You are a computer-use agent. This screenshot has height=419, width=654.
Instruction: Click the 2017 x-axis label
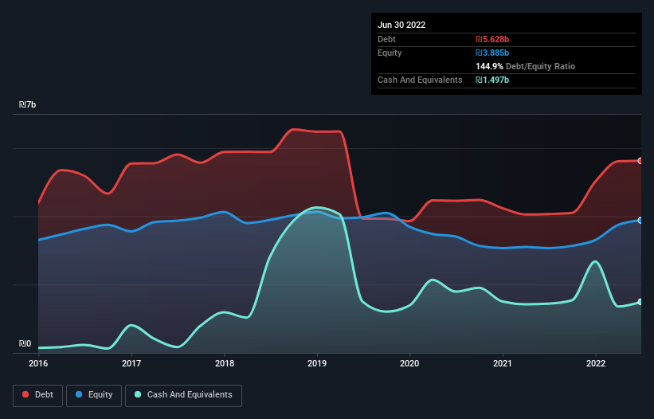tap(131, 363)
